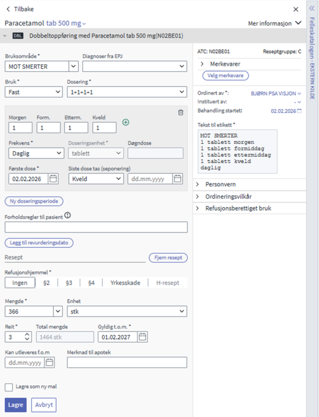Open calendar beside Behandling startet date
Viewport: 319px width, 417px height.
pyautogui.click(x=299, y=111)
